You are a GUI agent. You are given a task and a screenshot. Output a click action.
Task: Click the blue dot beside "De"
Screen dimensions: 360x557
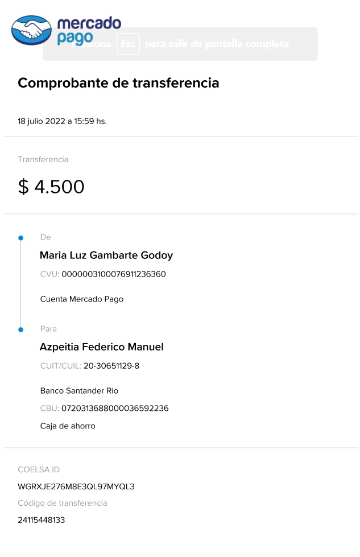[20, 237]
